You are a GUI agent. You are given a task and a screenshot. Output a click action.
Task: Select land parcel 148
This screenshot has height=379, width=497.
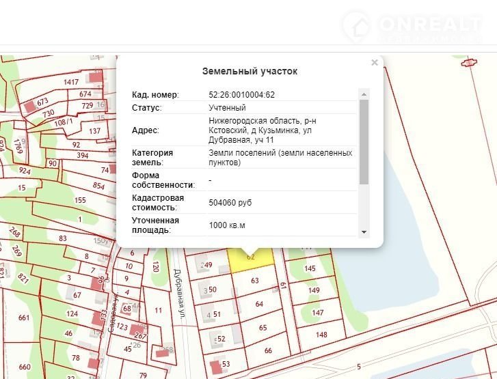321,335
